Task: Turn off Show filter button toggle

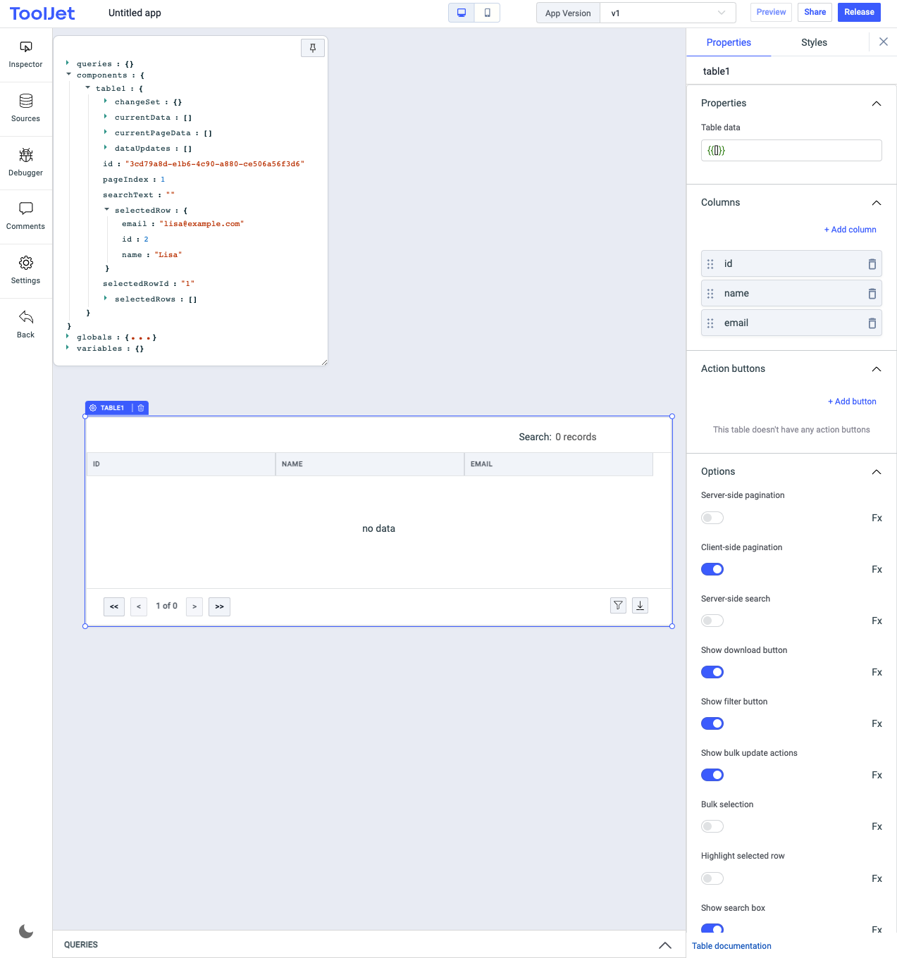Action: 712,723
